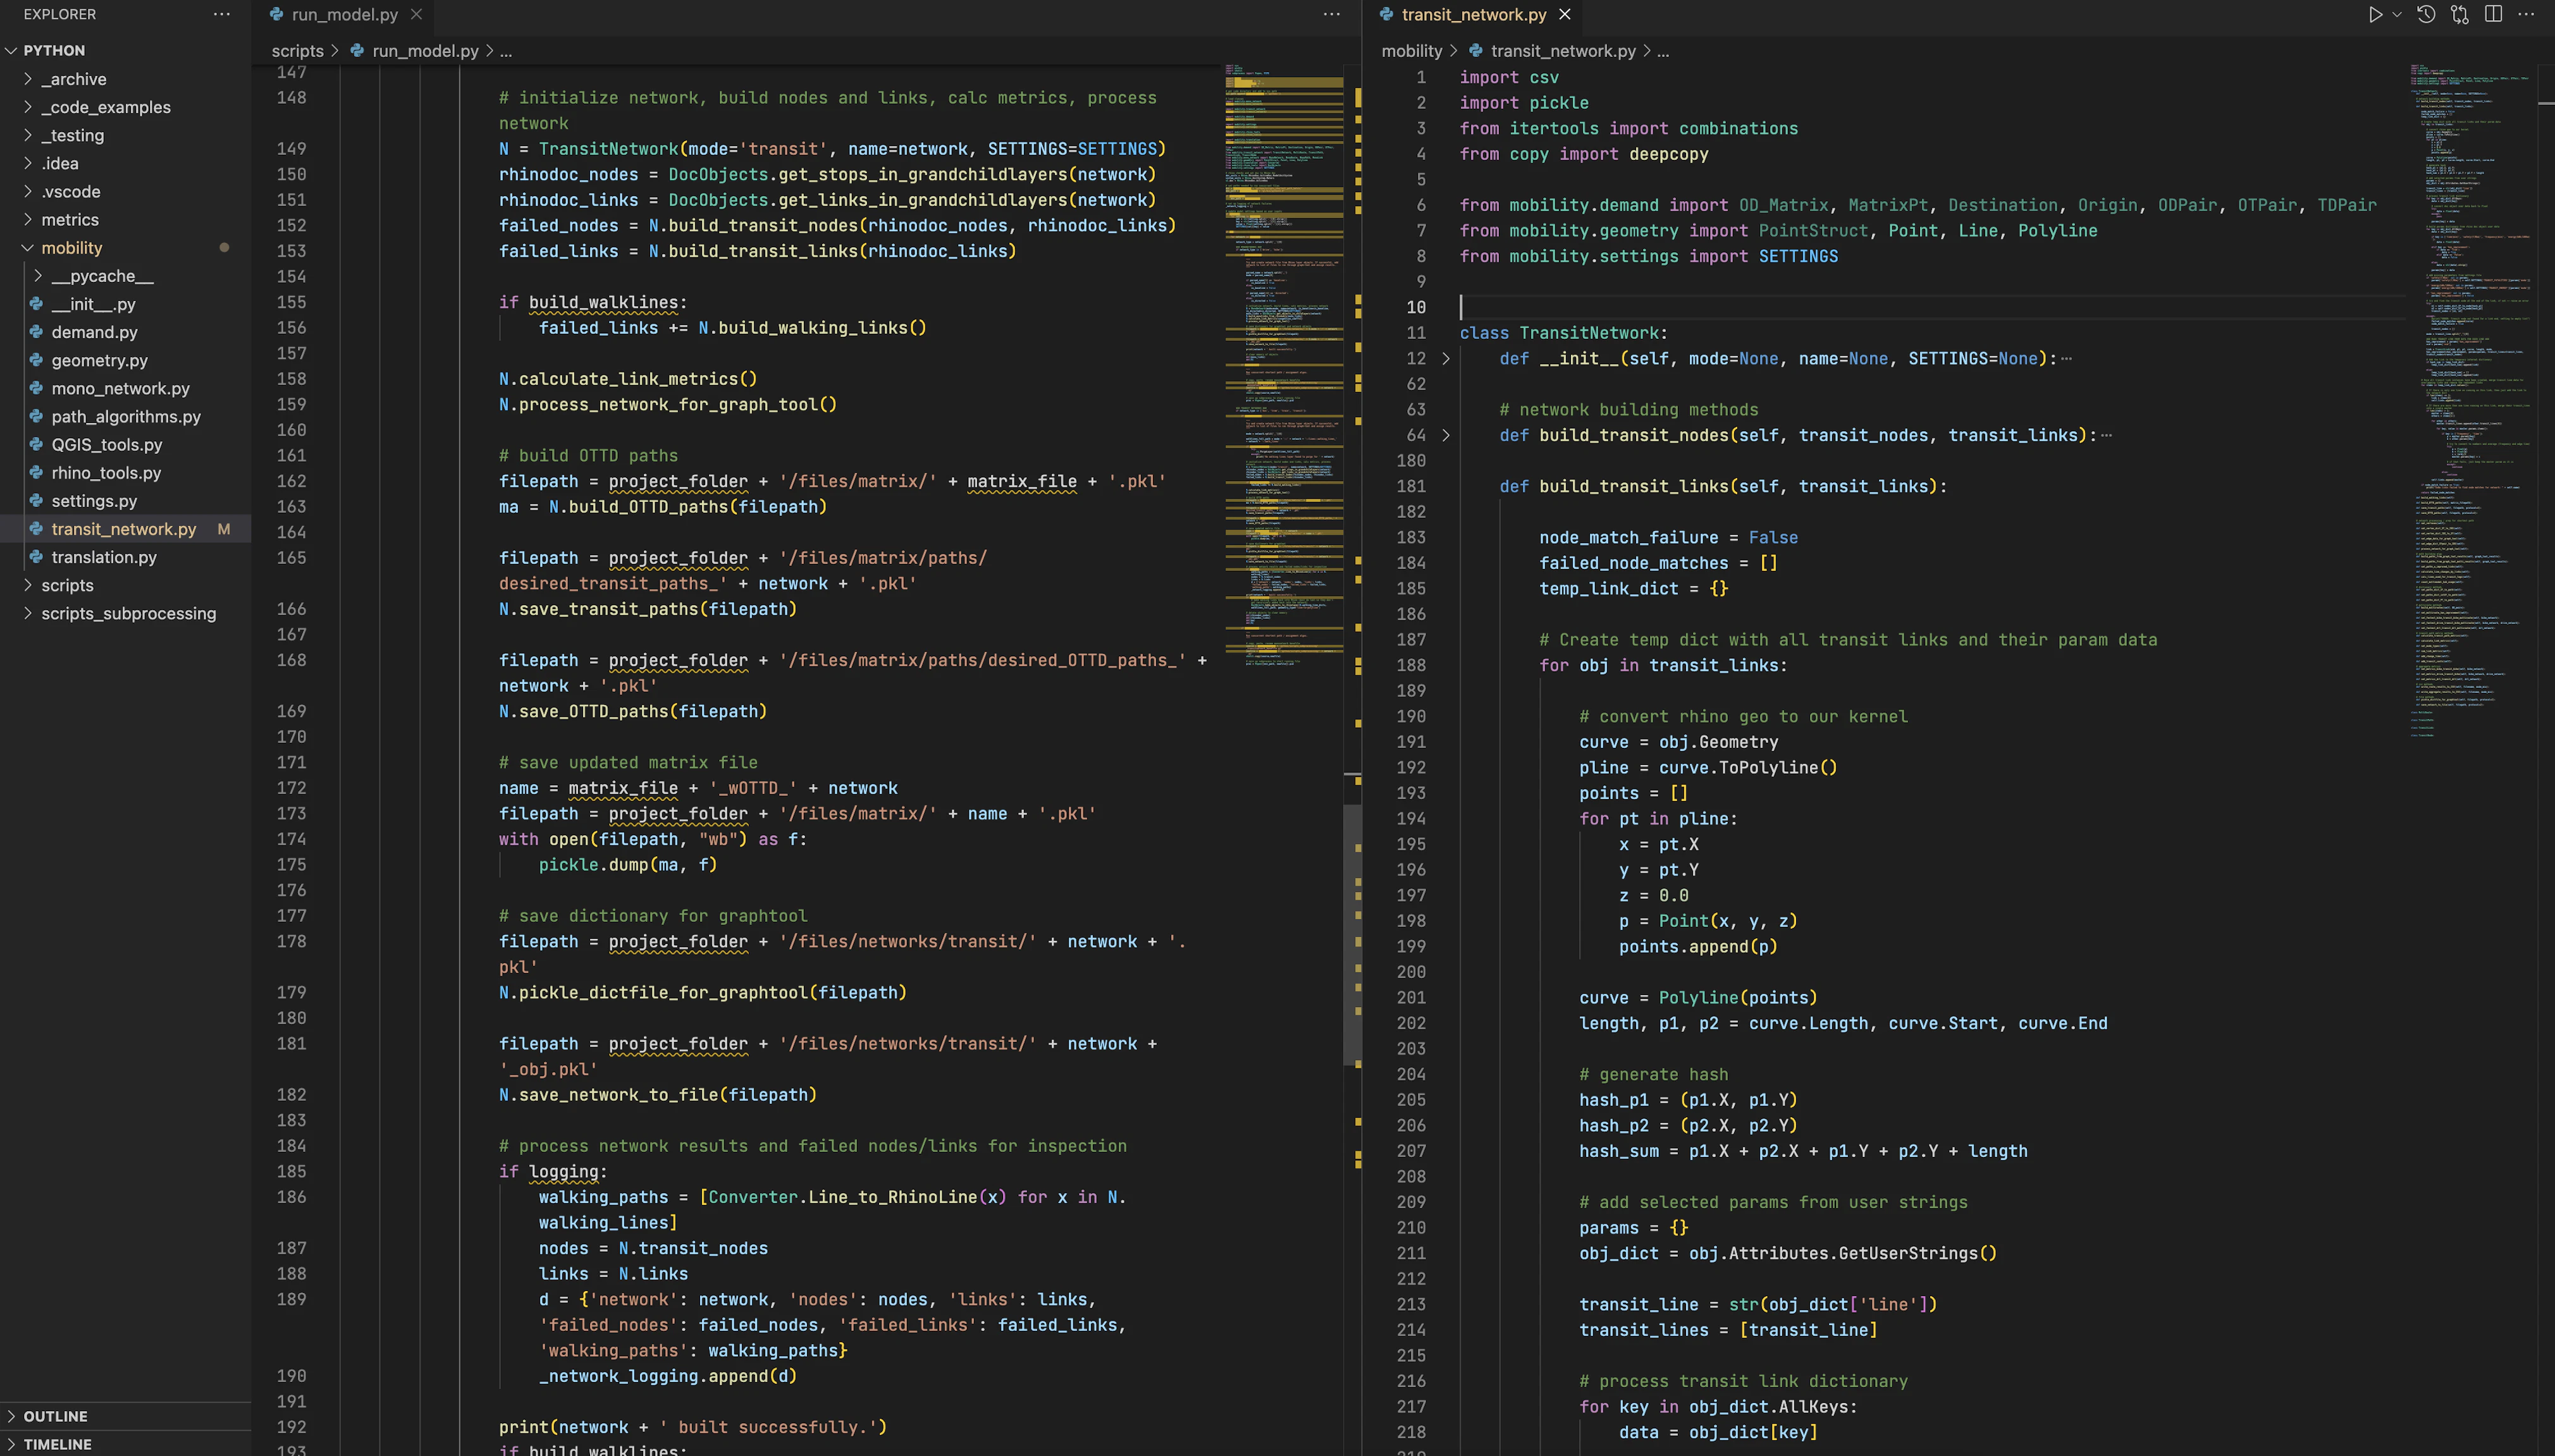This screenshot has height=1456, width=2555.
Task: Run the Python file with play icon
Action: [x=2375, y=14]
